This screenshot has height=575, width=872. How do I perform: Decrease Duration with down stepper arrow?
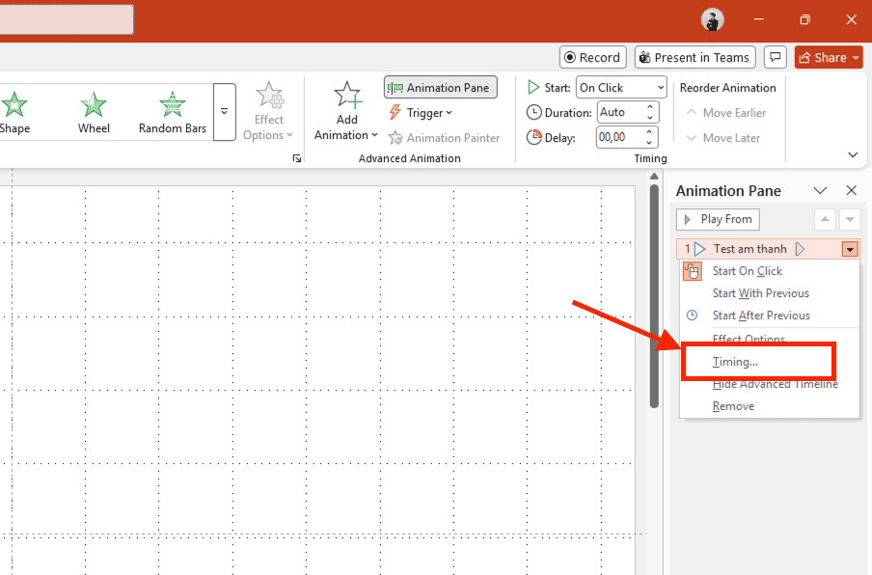(x=649, y=118)
